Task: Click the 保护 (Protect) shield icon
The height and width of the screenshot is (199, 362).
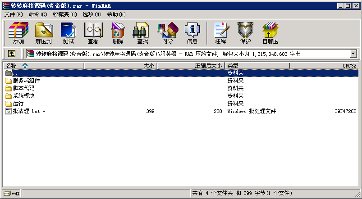Action: 245,33
